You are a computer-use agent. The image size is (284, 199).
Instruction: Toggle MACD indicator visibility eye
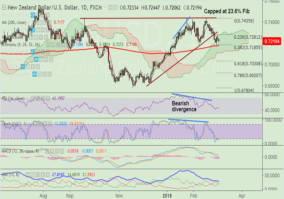click(47, 151)
